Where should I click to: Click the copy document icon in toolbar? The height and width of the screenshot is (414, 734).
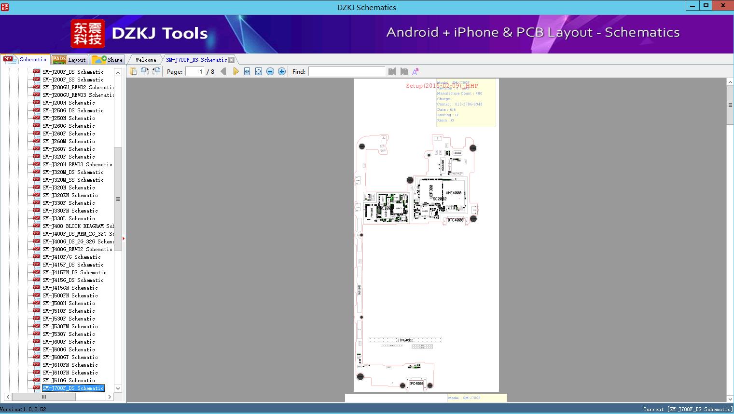(x=133, y=71)
